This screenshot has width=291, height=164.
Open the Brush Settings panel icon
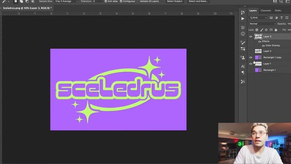click(x=242, y=42)
